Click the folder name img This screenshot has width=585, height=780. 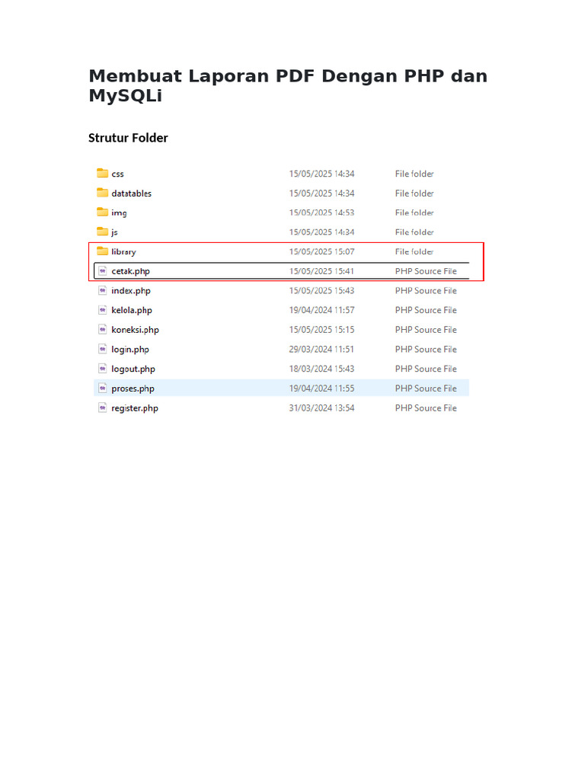(119, 213)
